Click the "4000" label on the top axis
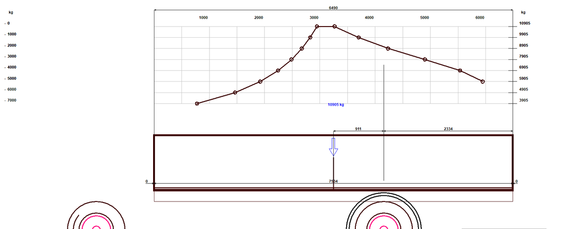 369,18
